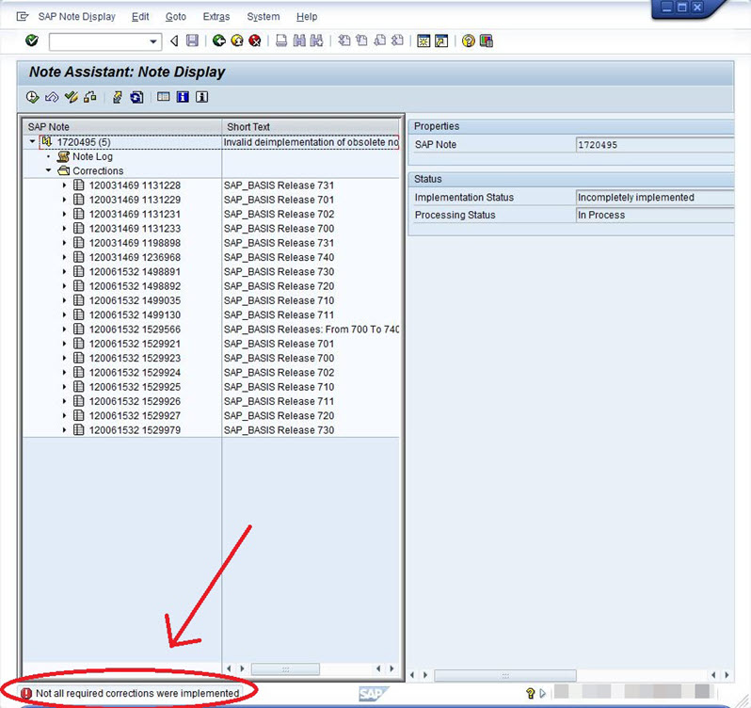This screenshot has width=751, height=708.
Task: Select correction row 120061532 1499130
Action: pyautogui.click(x=135, y=314)
